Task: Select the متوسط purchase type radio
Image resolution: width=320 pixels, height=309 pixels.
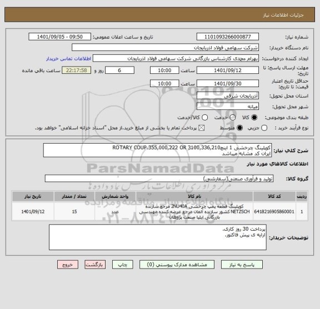Action: tap(239, 128)
